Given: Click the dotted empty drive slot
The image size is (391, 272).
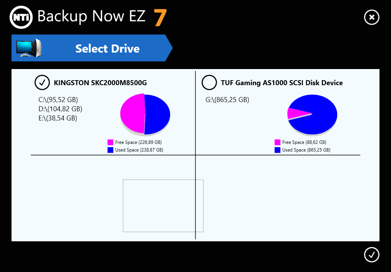Looking at the screenshot, I should pyautogui.click(x=163, y=206).
